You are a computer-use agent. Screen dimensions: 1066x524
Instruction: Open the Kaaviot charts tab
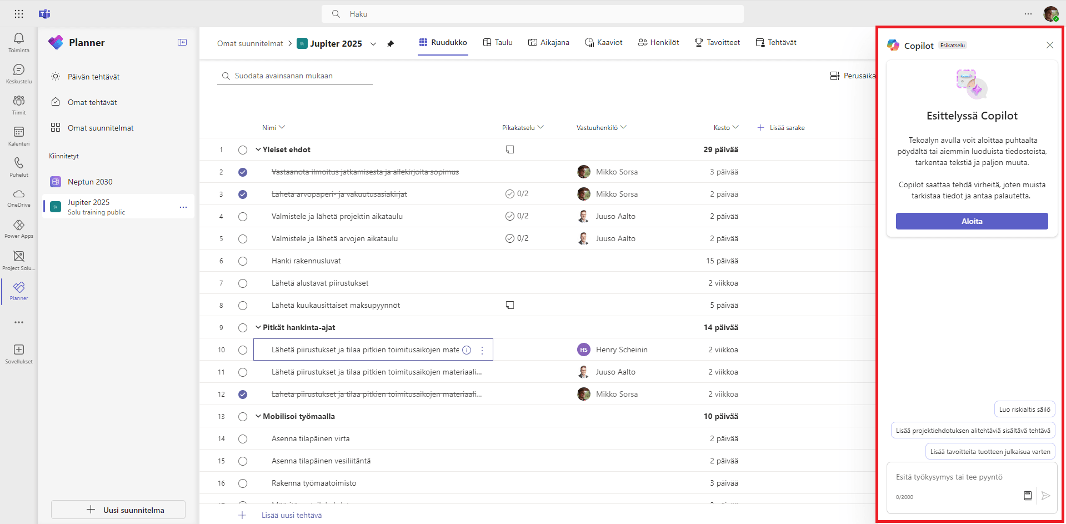604,43
